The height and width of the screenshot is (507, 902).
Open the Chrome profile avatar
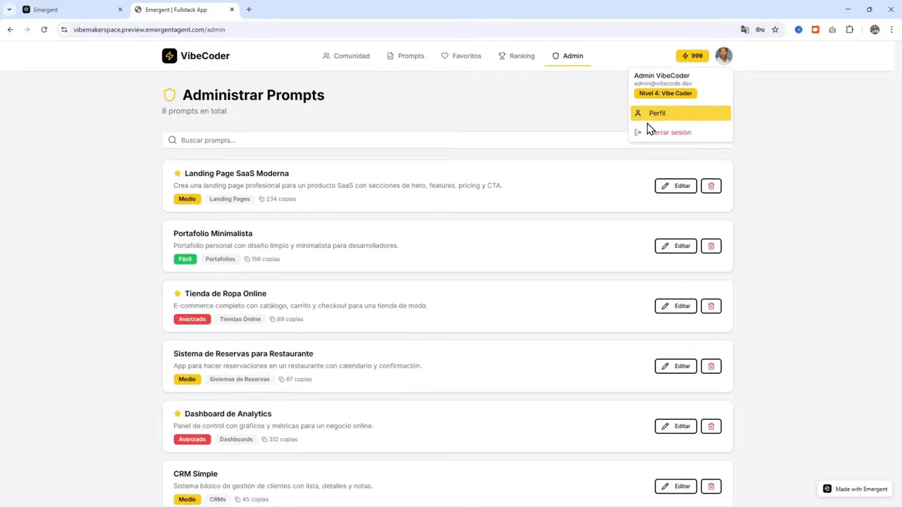click(875, 30)
